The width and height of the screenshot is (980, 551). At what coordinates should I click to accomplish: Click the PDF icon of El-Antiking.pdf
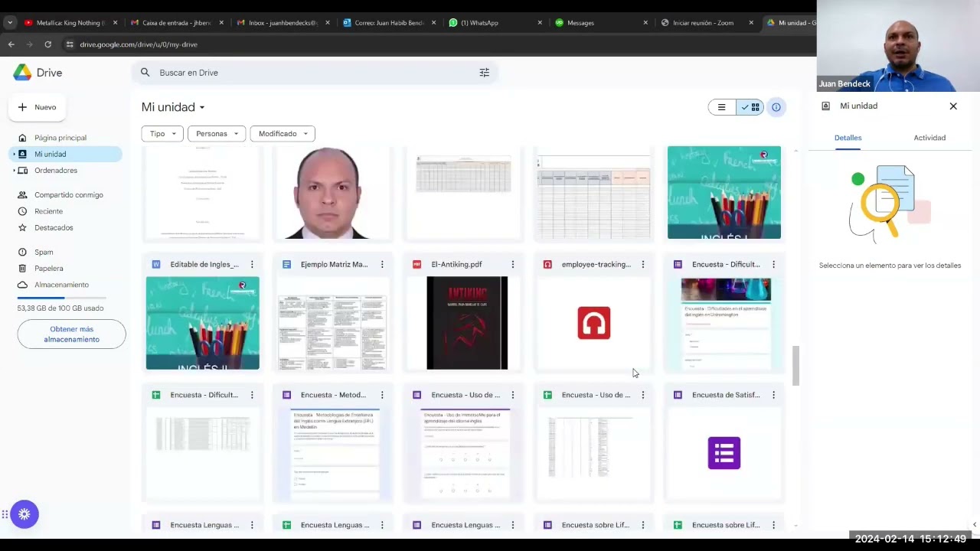point(417,265)
